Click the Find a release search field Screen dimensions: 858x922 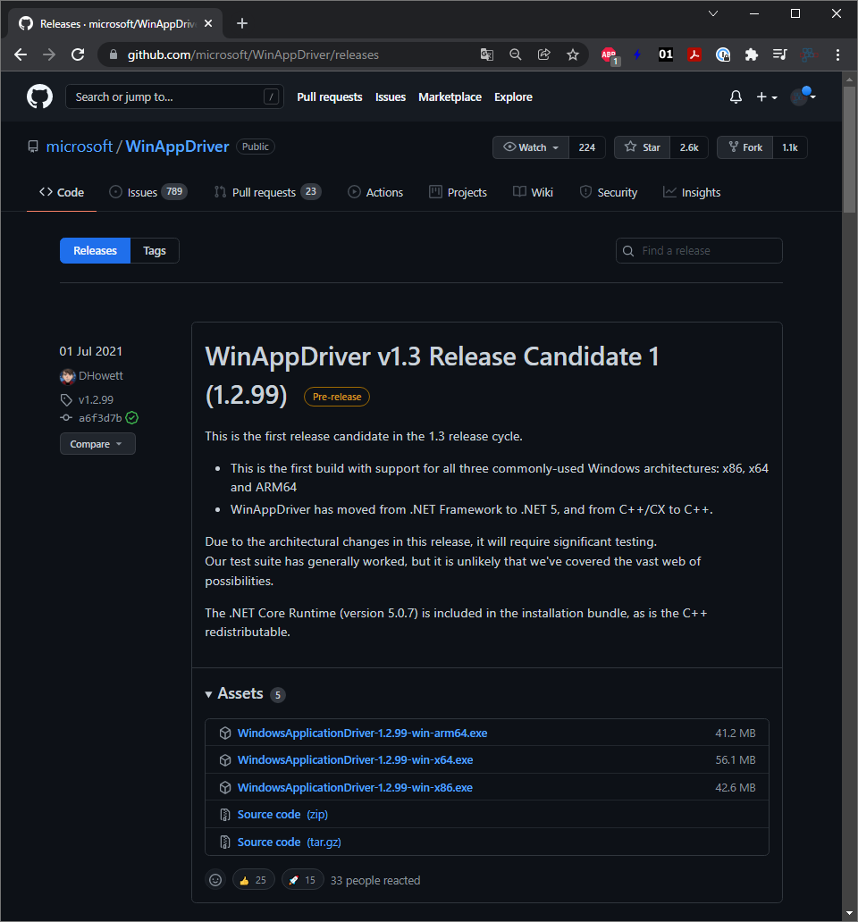point(699,250)
